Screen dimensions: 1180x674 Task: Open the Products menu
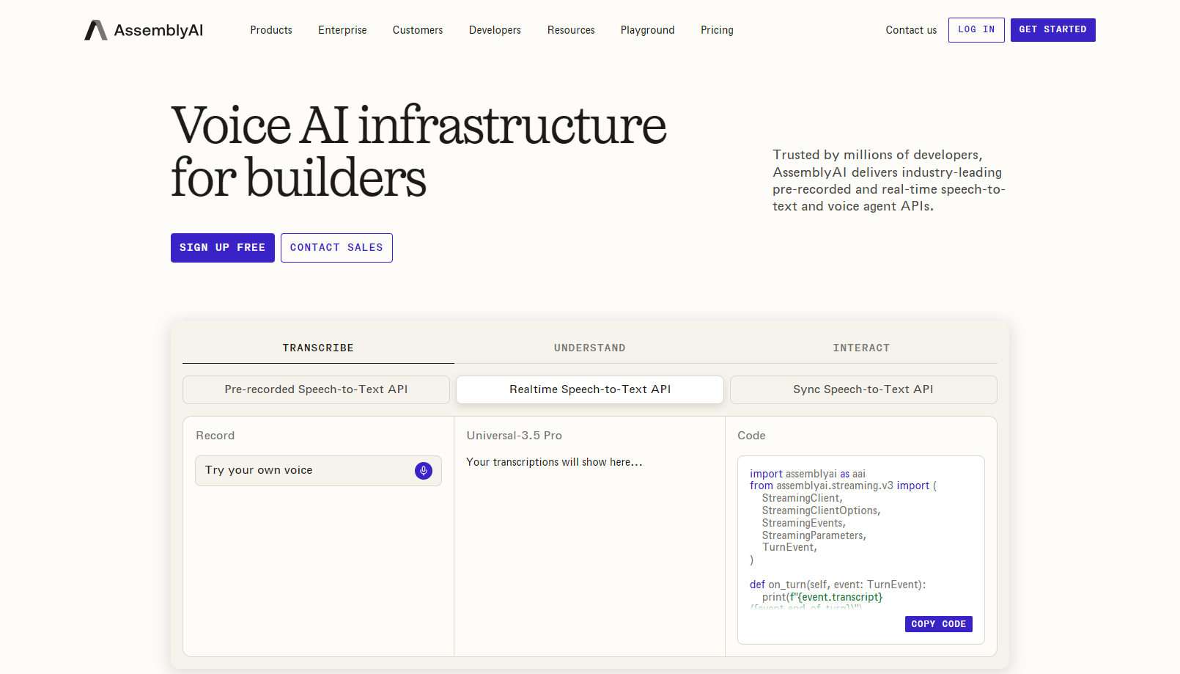click(271, 30)
